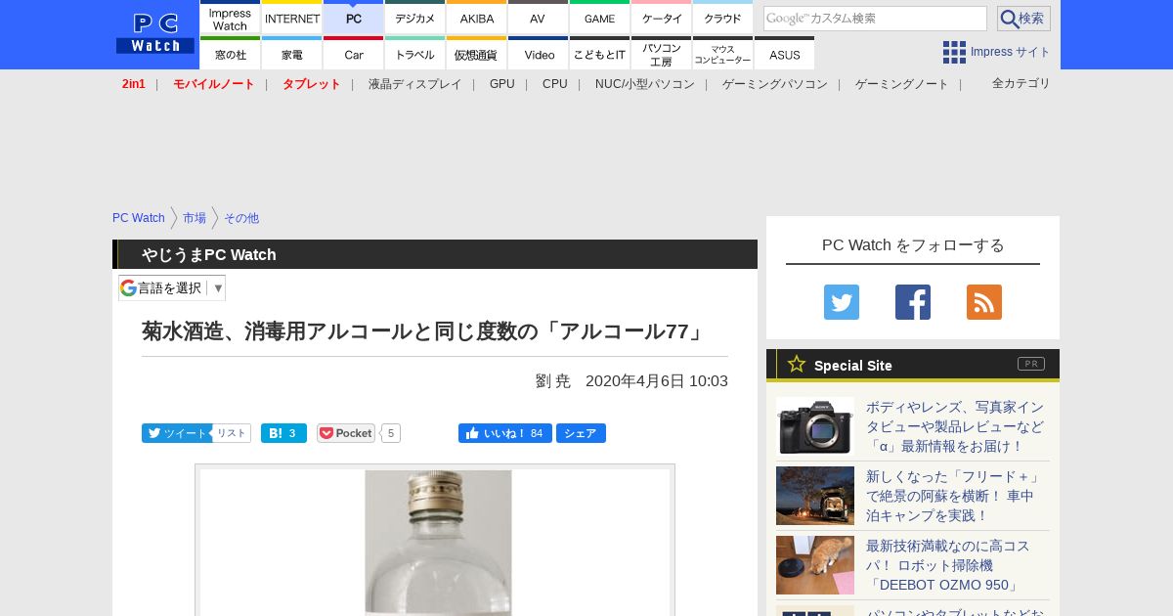Click the Hatena bookmark B! button
Viewport: 1173px width, 616px height.
coord(283,433)
